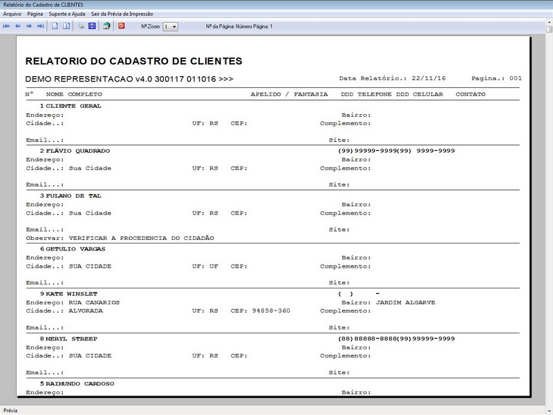Click CEP value 94858-360
The width and height of the screenshot is (553, 415).
[x=271, y=311]
